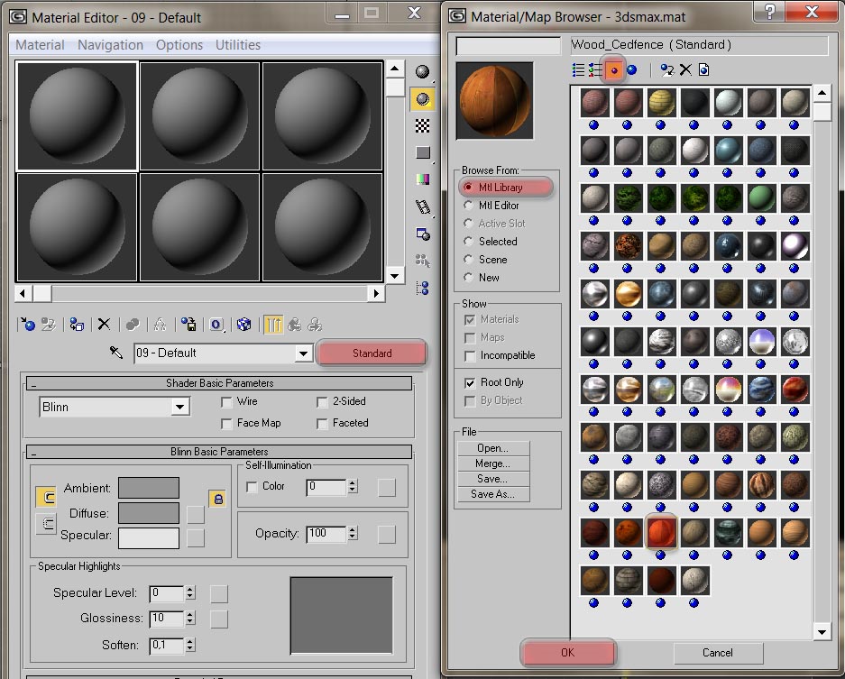This screenshot has width=845, height=679.
Task: Click the Video Color Check icon
Action: [422, 180]
